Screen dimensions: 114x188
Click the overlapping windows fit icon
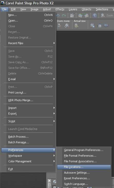pyautogui.click(x=92, y=25)
